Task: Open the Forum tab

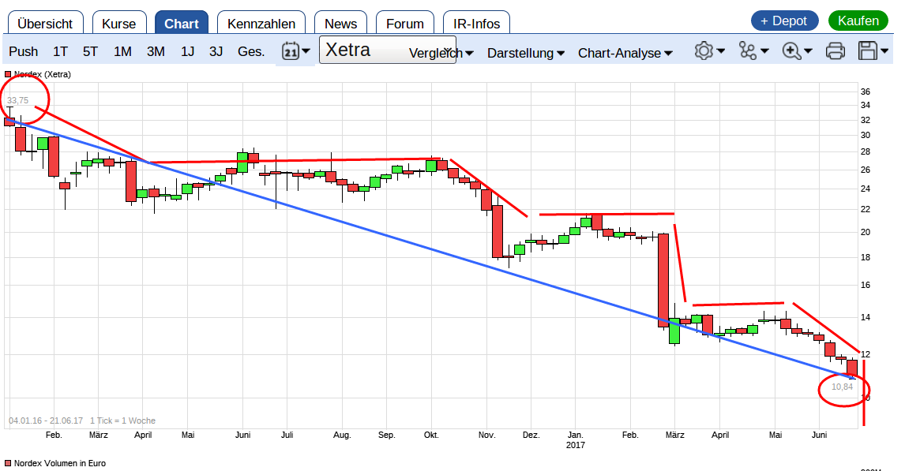Action: (404, 24)
